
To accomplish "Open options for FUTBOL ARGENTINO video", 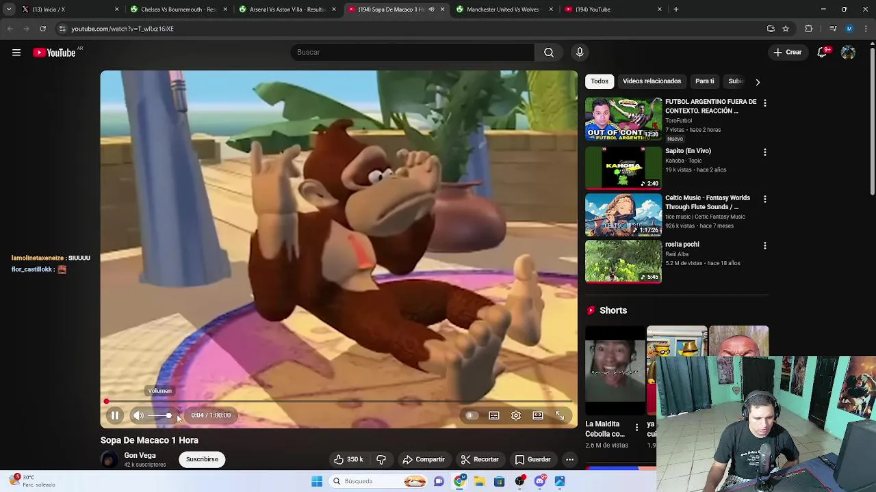I will pyautogui.click(x=764, y=102).
